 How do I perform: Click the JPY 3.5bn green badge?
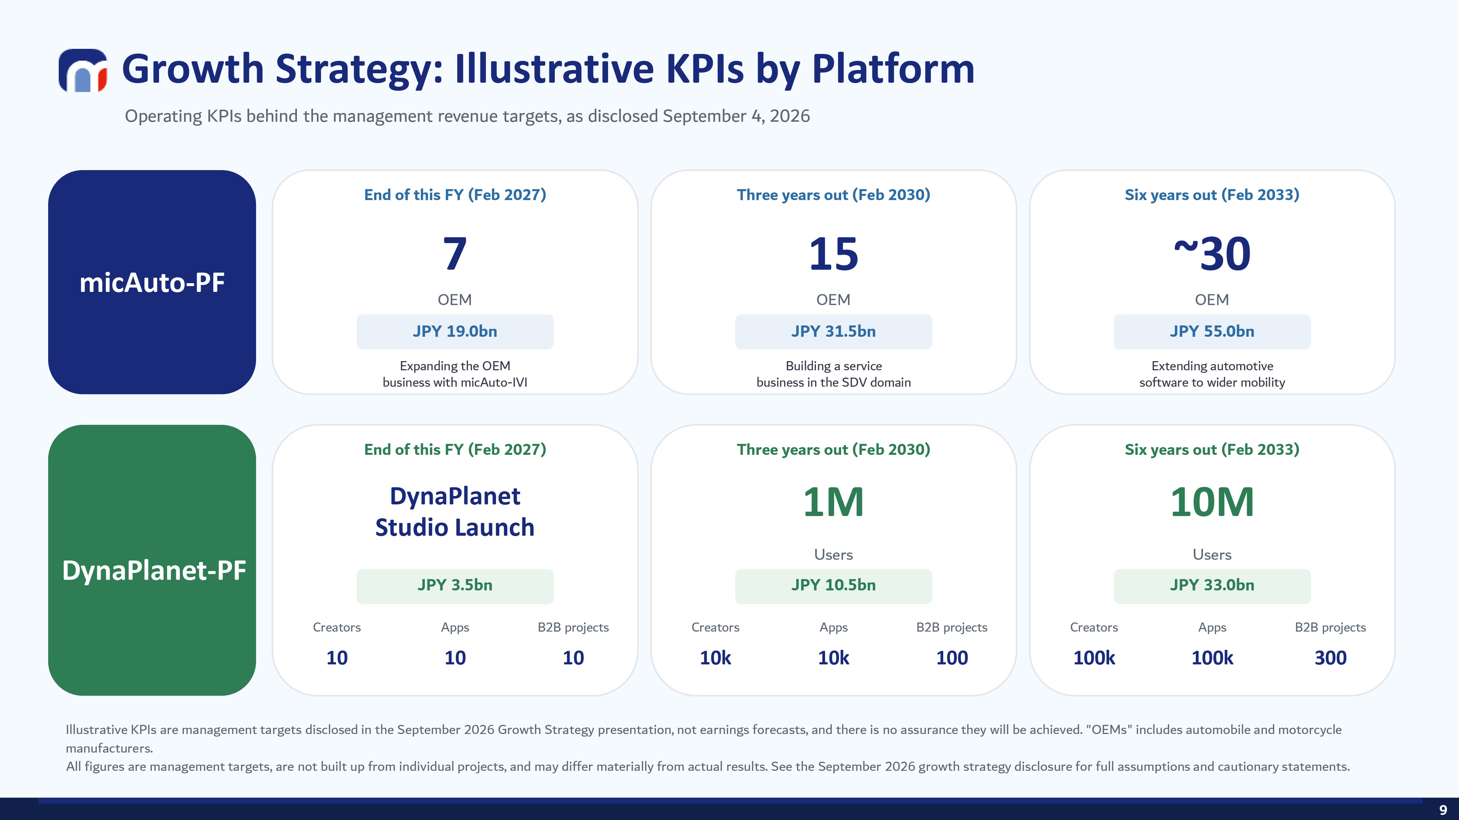coord(455,586)
